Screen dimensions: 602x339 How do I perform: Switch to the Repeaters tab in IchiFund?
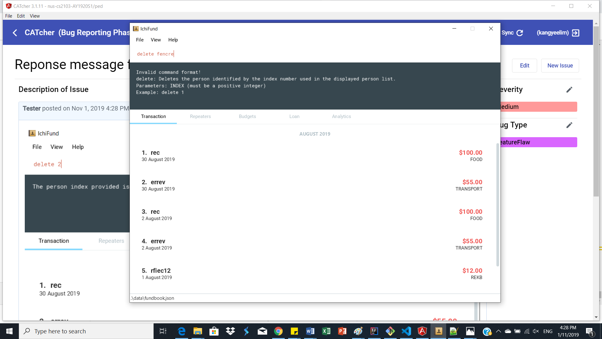(200, 116)
